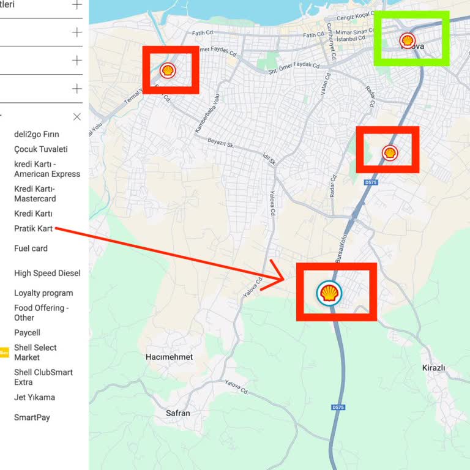470x470 pixels.
Task: Select the Shell marker over the Yalova city label
Action: 408,41
